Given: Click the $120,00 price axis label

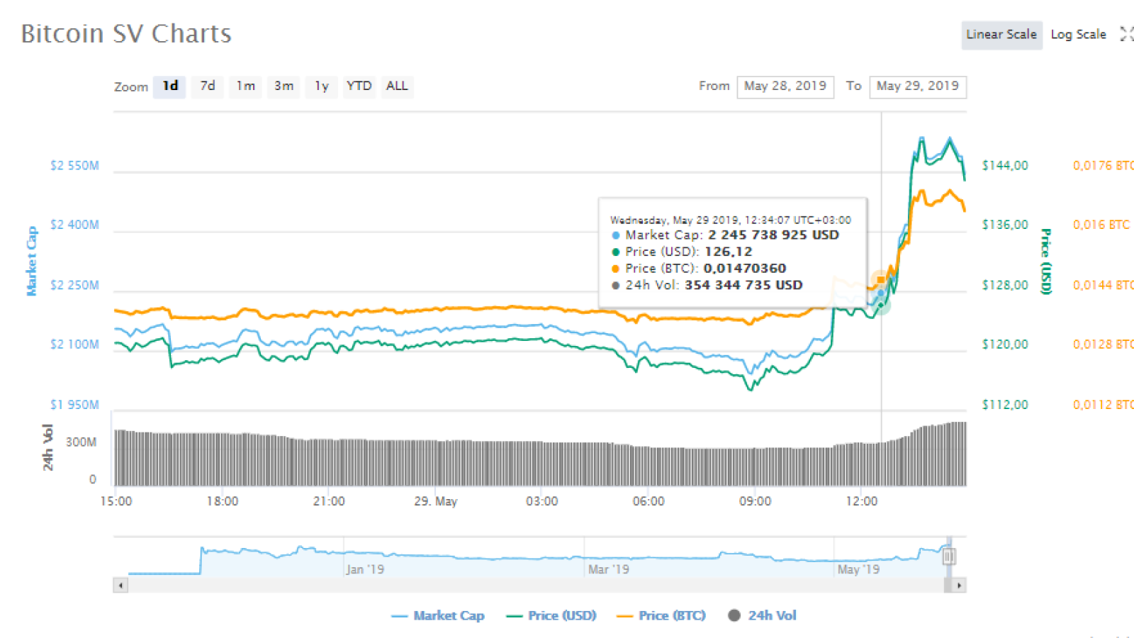Looking at the screenshot, I should [x=1005, y=345].
